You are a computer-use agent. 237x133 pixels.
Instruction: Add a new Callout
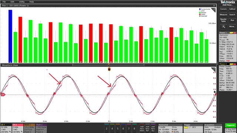pos(232,9)
